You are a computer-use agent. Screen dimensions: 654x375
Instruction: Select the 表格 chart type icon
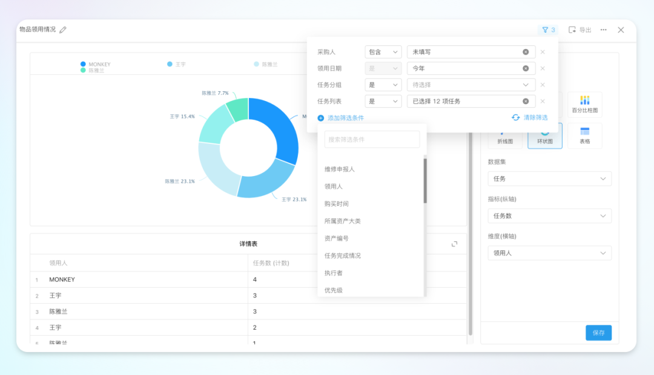[584, 135]
